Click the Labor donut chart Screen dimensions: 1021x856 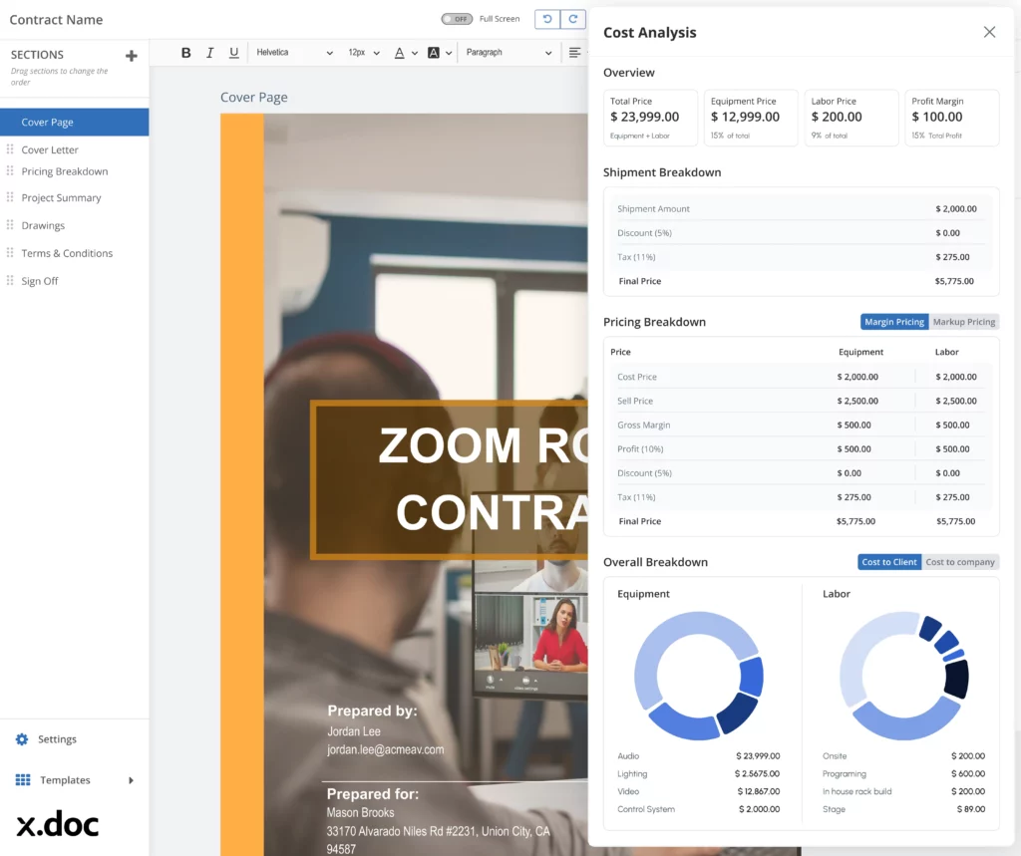tap(903, 675)
